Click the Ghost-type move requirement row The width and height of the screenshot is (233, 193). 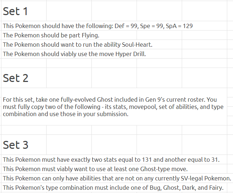point(114,169)
